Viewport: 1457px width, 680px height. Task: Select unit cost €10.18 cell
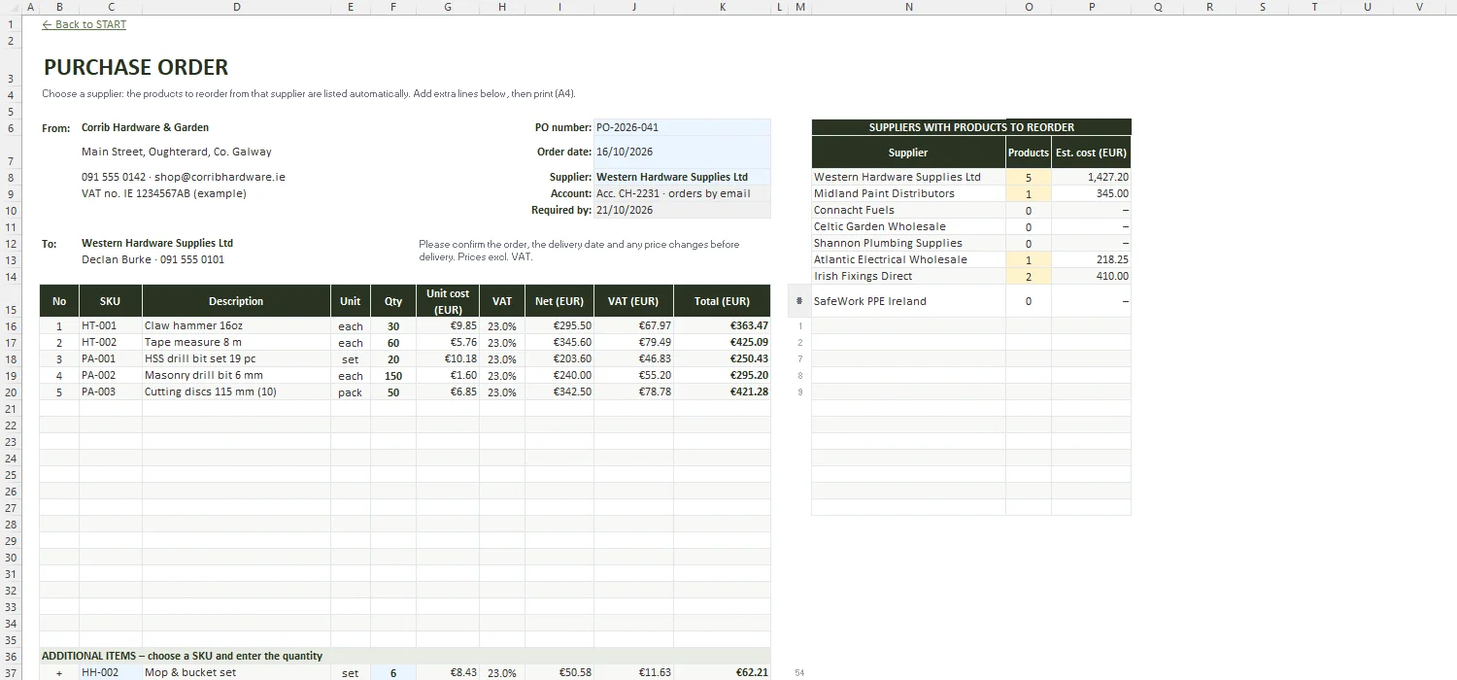pos(448,358)
